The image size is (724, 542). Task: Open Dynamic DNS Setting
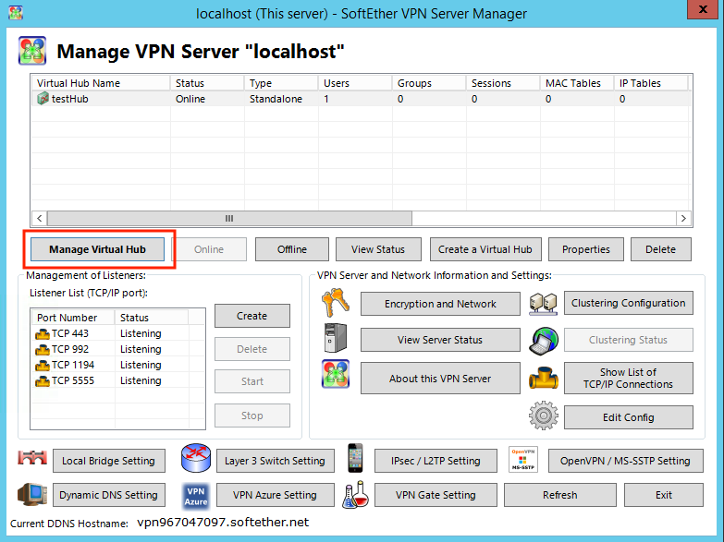[109, 495]
